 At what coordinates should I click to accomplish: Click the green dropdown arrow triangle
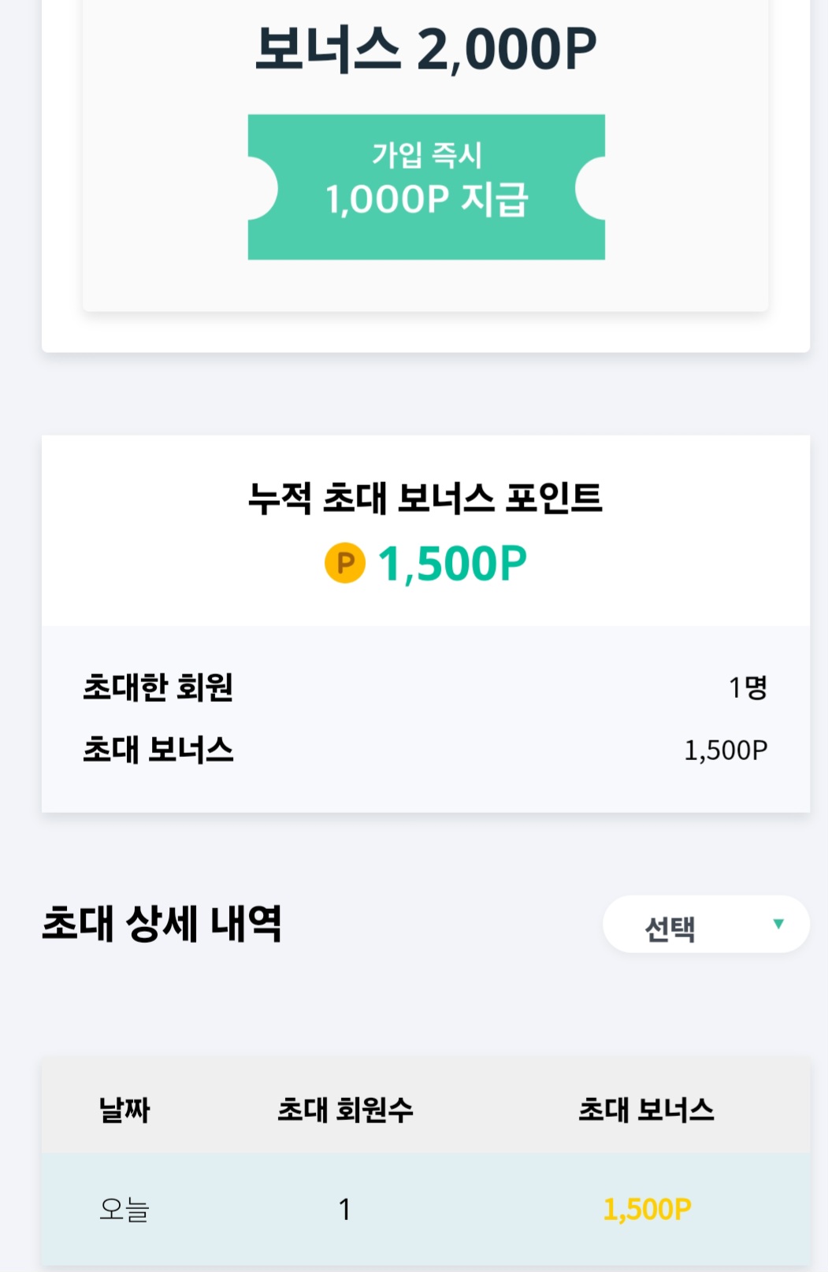tap(778, 924)
